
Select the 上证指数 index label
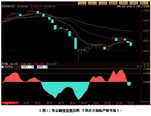tap(145, 6)
